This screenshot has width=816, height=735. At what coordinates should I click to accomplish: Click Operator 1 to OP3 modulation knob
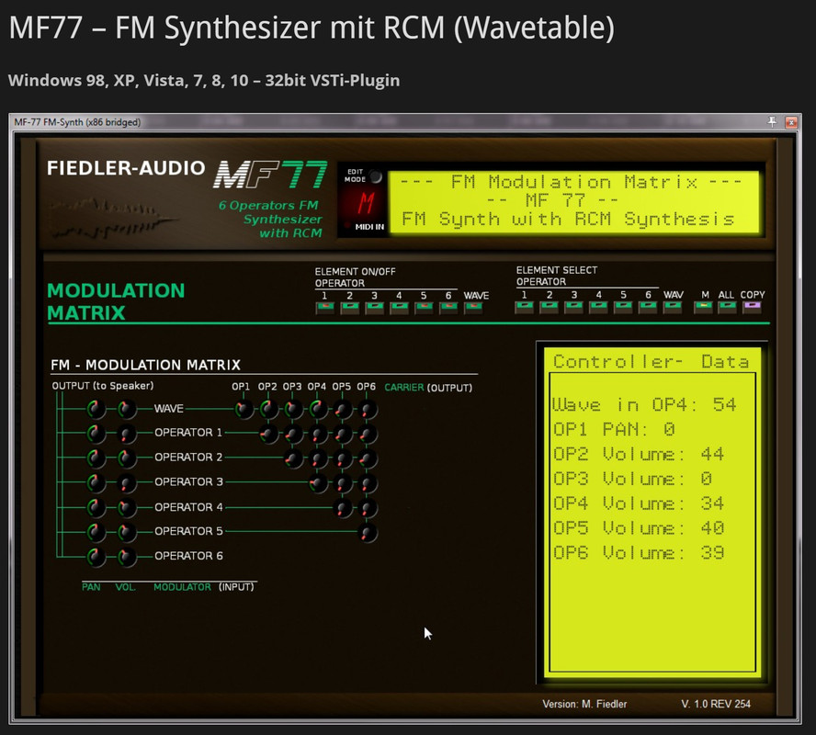293,434
